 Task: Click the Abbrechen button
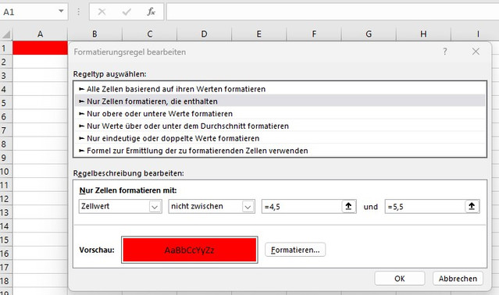pos(458,279)
